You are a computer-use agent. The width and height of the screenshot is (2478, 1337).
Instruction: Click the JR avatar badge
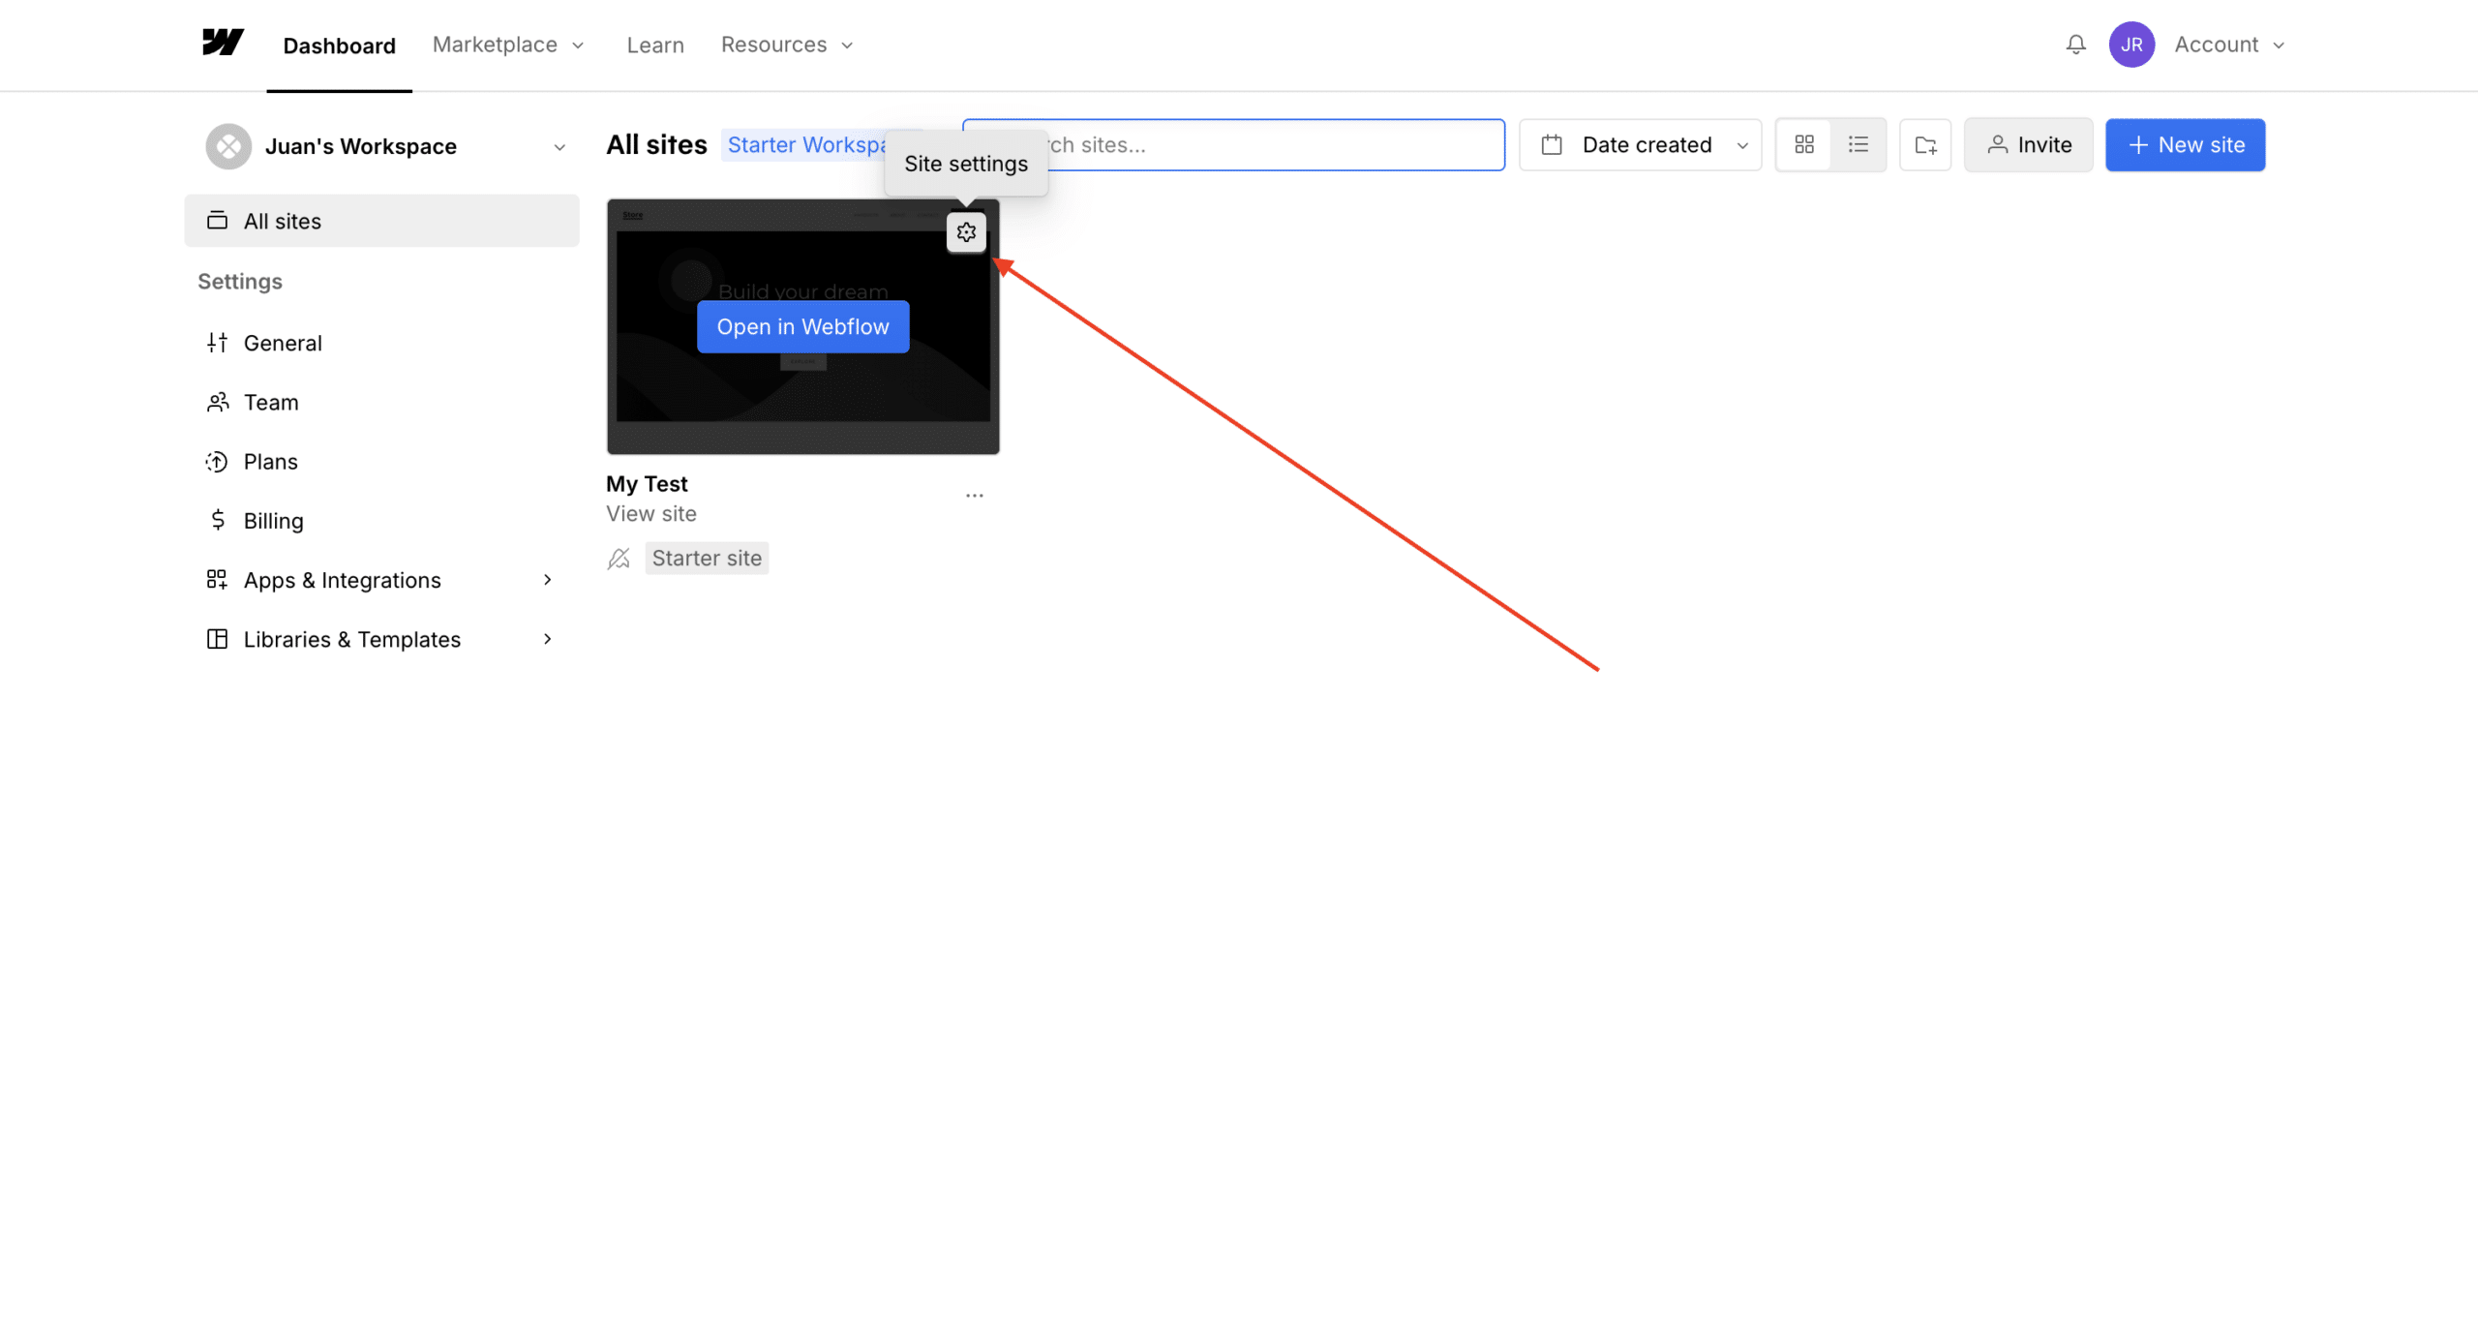point(2131,44)
